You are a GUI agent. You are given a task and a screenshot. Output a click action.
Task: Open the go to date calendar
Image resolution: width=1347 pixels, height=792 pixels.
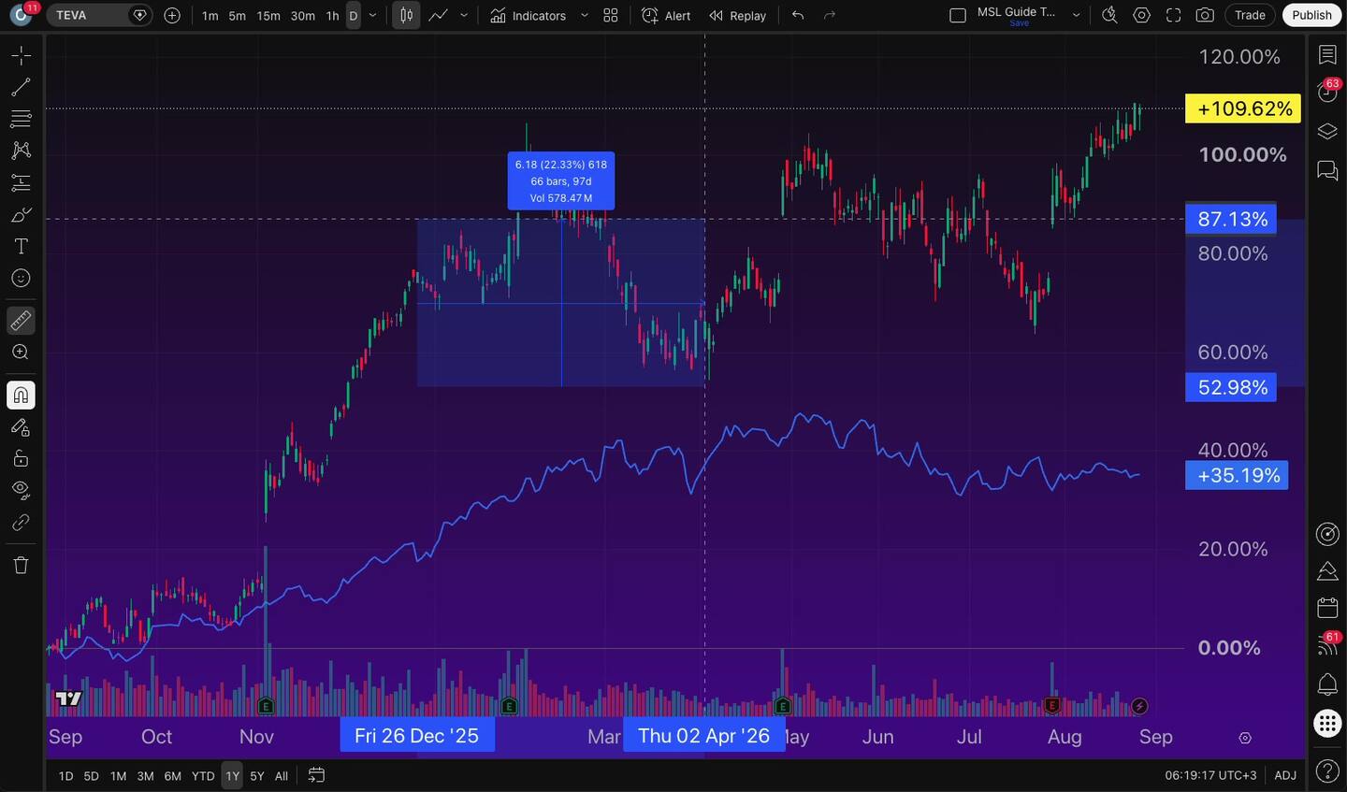click(x=316, y=775)
